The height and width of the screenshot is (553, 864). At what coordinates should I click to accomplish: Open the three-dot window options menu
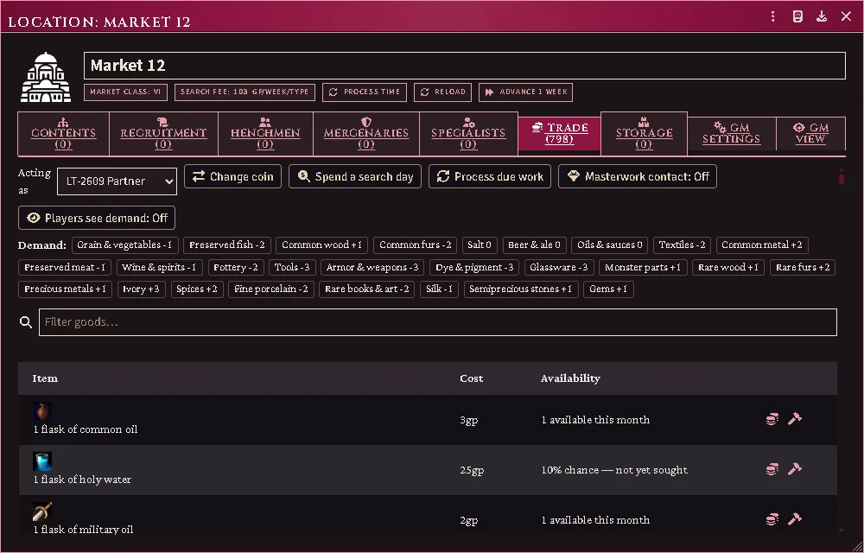coord(773,16)
